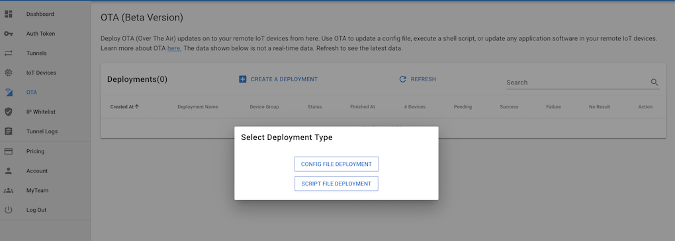This screenshot has height=241, width=675.
Task: Click the Pending column header
Action: 463,106
